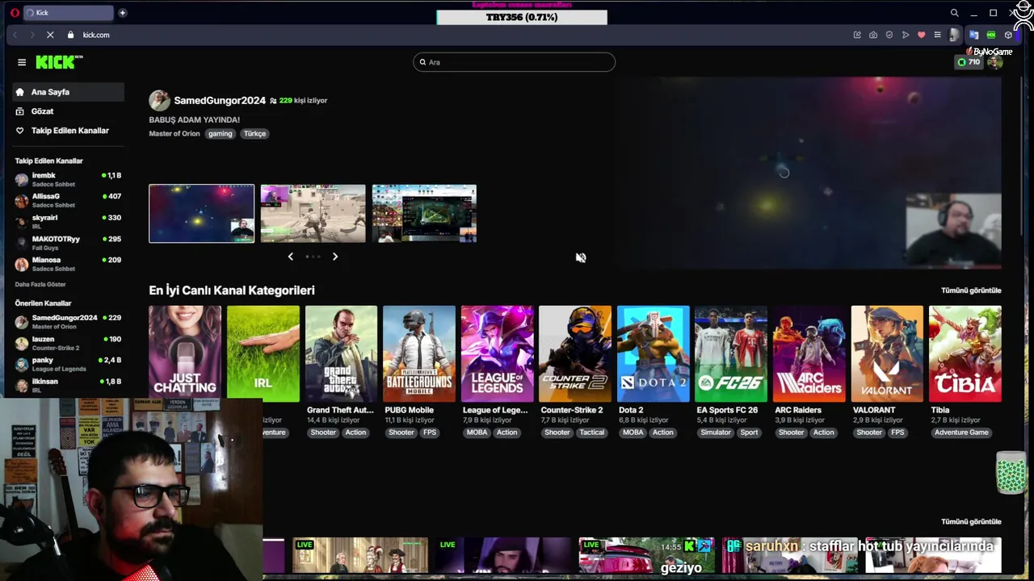Open the ARC Raiders category
Viewport: 1034px width, 581px height.
pyautogui.click(x=809, y=353)
